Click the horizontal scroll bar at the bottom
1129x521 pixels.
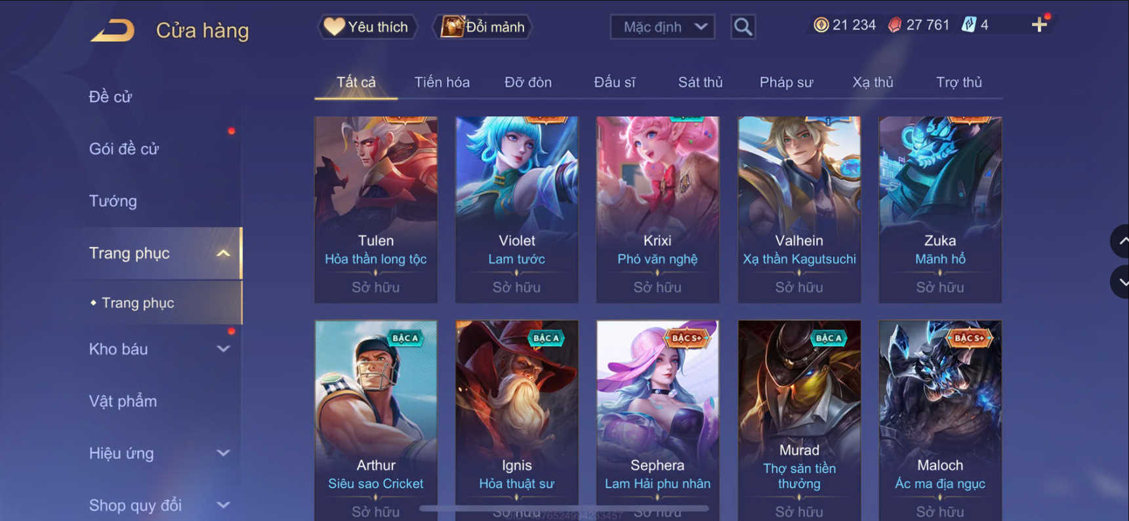click(x=564, y=509)
